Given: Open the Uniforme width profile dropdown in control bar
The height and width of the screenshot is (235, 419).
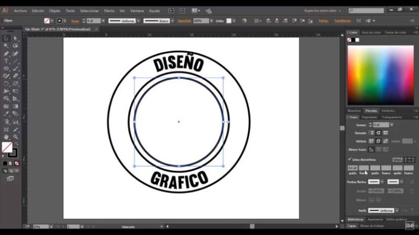Looking at the screenshot, I should tap(139, 21).
